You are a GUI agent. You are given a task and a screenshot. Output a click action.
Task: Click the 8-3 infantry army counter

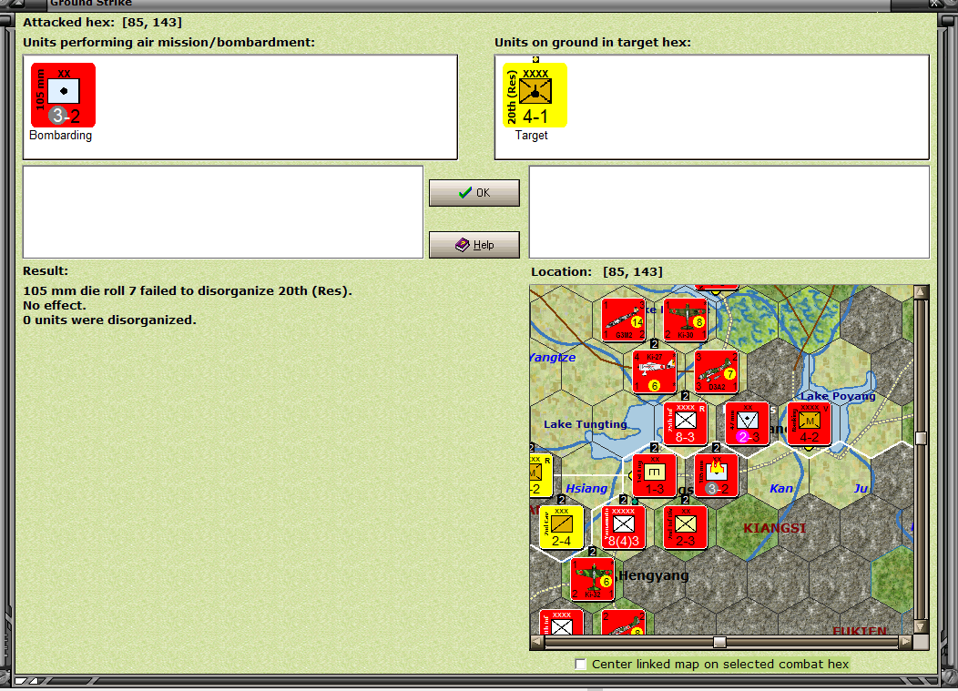click(686, 423)
